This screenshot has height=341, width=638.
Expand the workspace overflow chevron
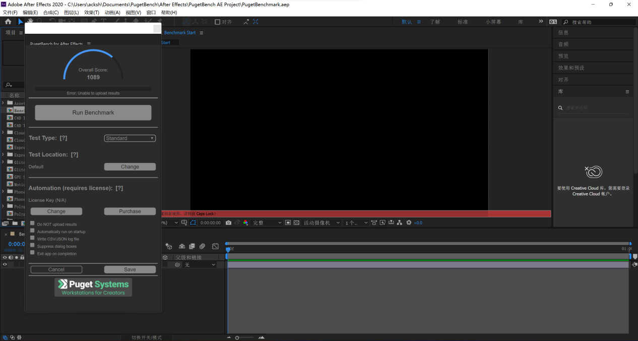pos(541,22)
